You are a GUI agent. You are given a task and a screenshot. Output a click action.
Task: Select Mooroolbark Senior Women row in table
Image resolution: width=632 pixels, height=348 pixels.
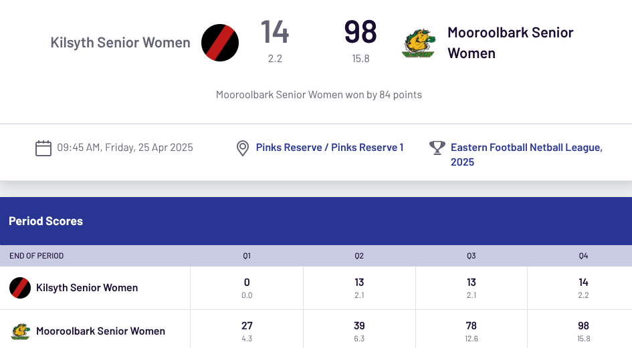tap(100, 331)
